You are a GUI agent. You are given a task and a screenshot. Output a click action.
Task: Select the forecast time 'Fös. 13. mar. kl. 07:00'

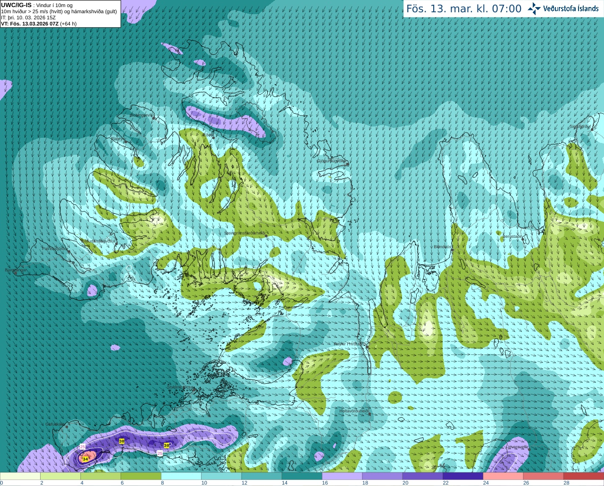tap(464, 9)
